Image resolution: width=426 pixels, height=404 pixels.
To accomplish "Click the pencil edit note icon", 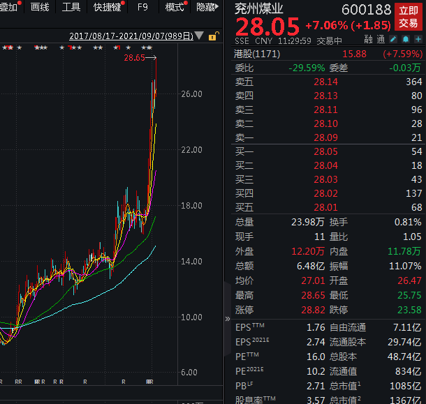I will 393,40.
